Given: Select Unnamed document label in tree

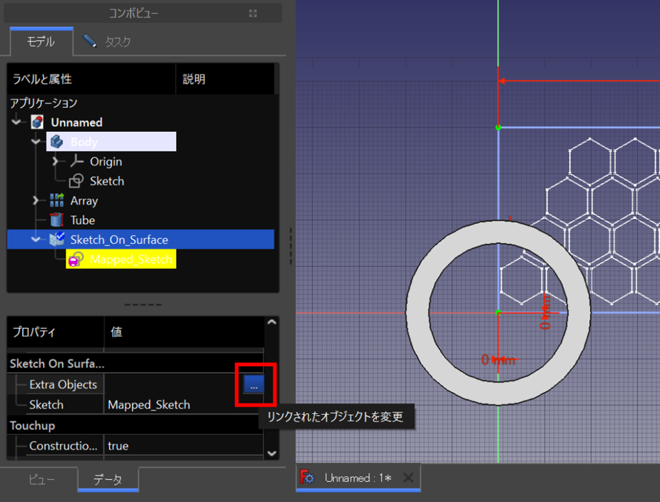Looking at the screenshot, I should tap(77, 122).
